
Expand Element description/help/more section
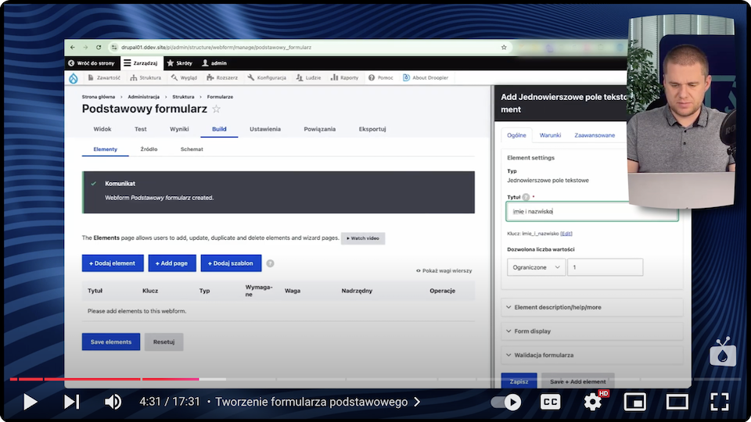tap(592, 307)
